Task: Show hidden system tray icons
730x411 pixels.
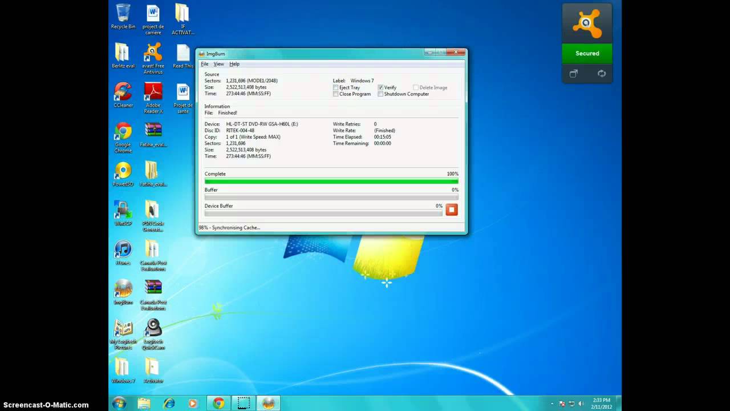Action: 551,404
